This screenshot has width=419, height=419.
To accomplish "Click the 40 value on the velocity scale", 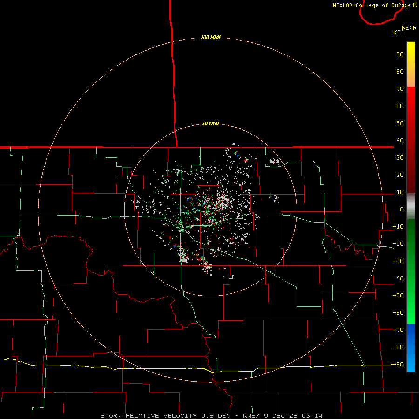I will tap(400, 141).
